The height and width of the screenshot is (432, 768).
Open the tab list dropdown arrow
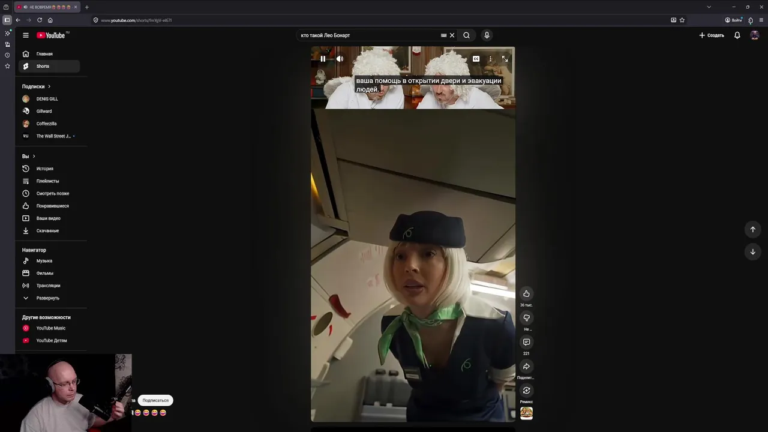tap(709, 7)
